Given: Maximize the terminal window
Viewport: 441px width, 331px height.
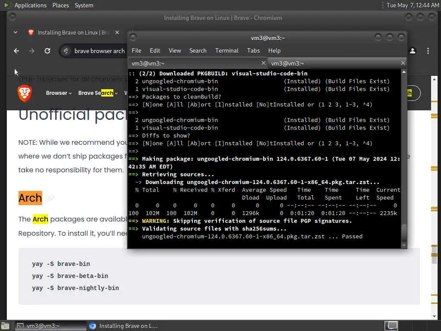Looking at the screenshot, I should (x=389, y=37).
